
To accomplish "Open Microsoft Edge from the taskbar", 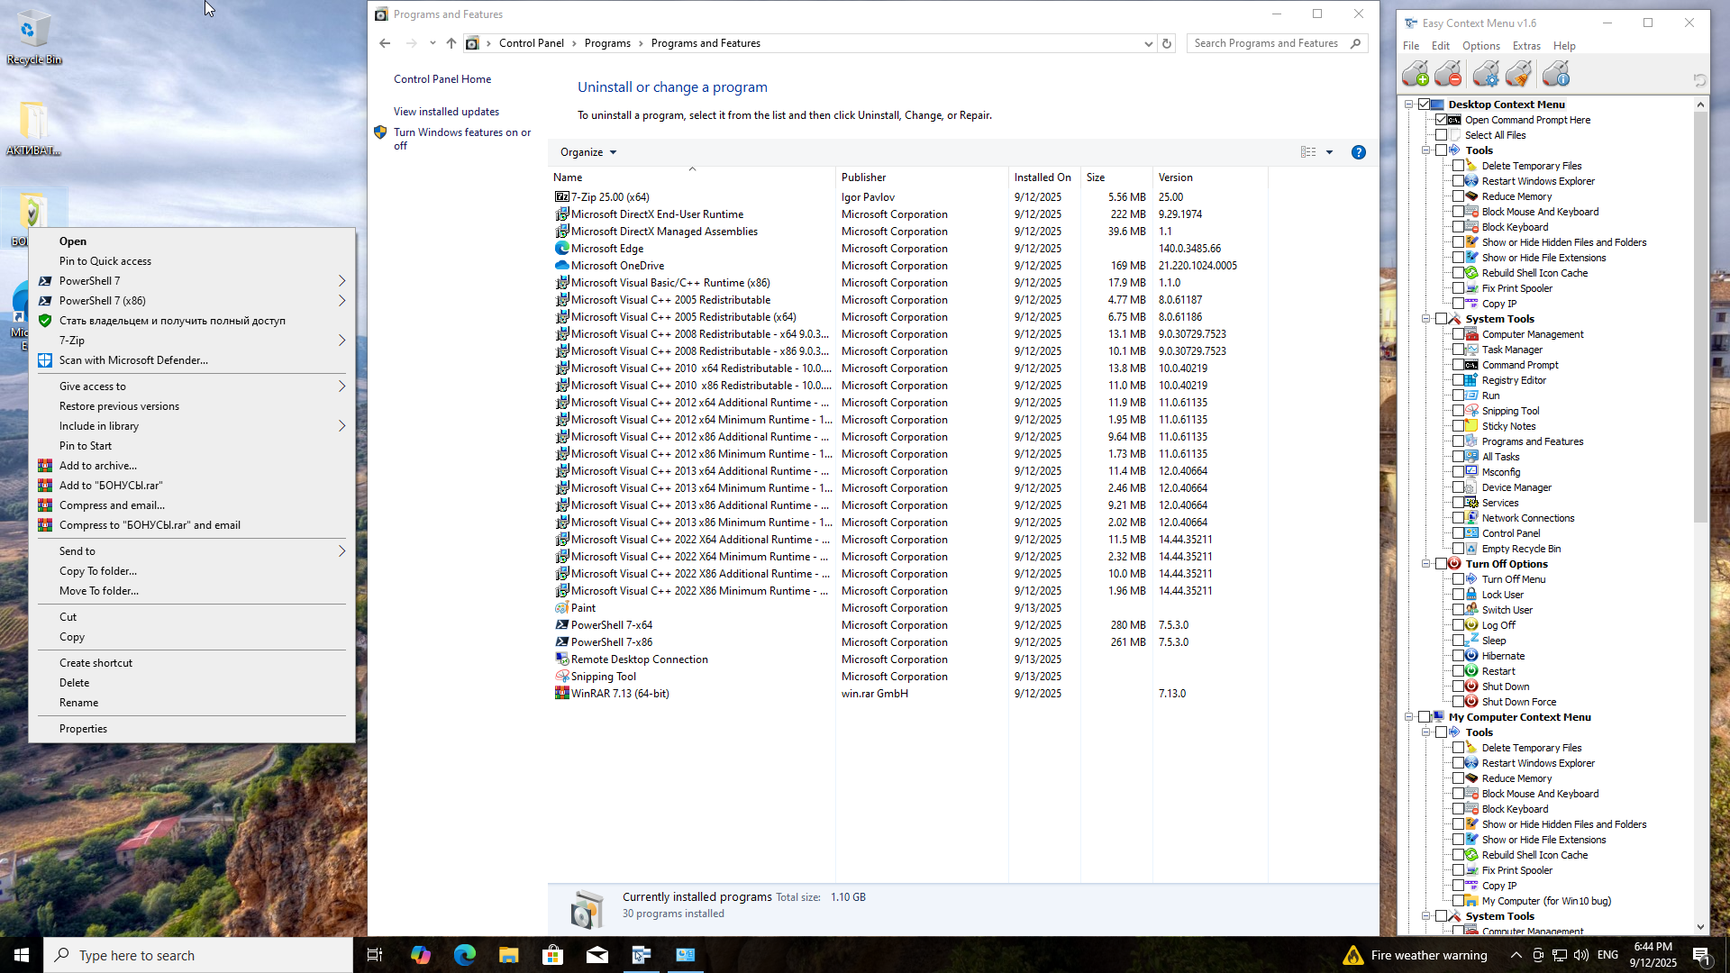I will (x=465, y=955).
